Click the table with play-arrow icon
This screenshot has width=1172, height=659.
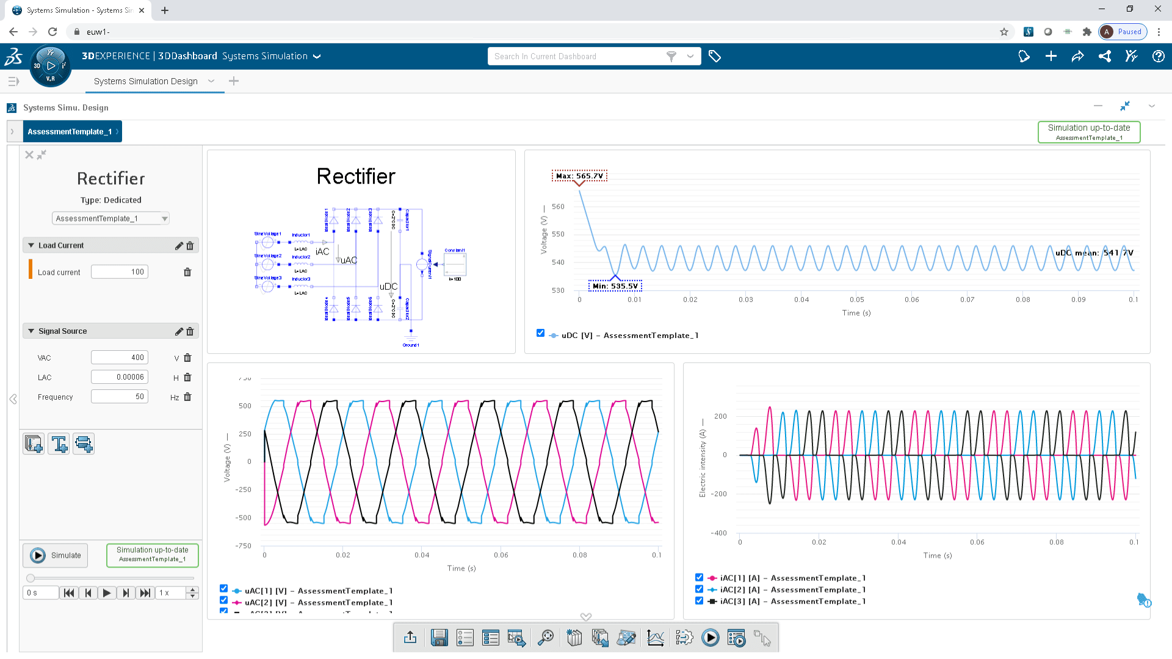pyautogui.click(x=516, y=638)
